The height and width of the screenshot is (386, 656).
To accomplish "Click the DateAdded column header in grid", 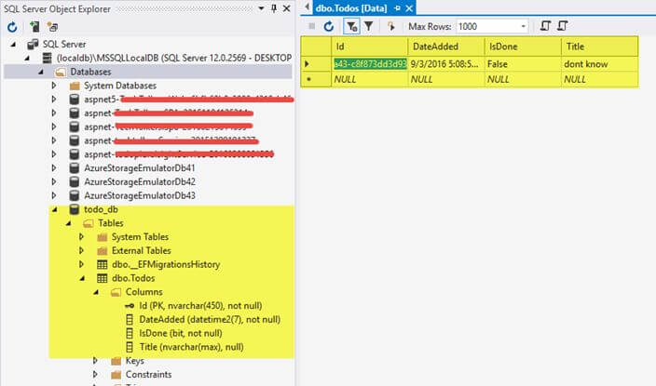I will 446,47.
